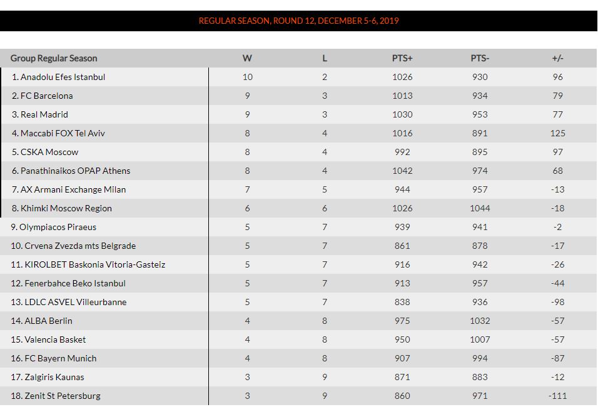Select Real Madrid in the standings
598x412 pixels.
click(44, 114)
